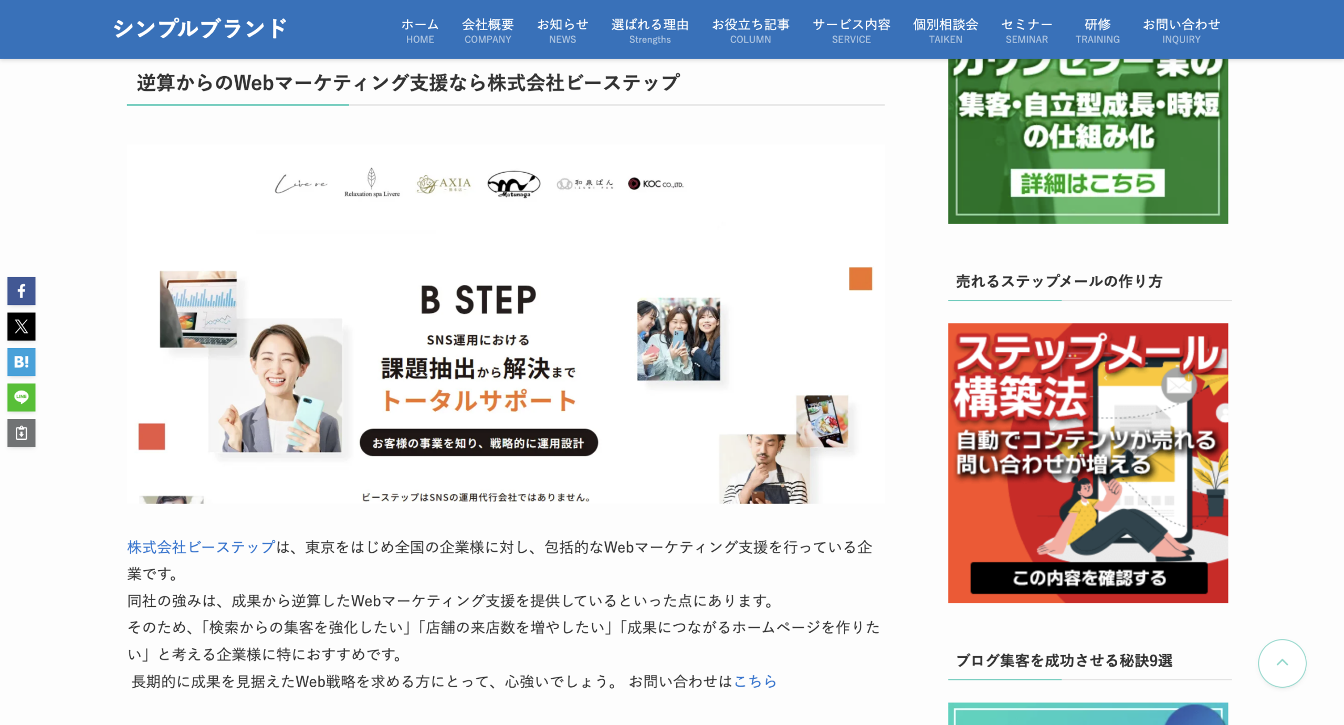1344x725 pixels.
Task: Copy page URL clipboard icon
Action: pos(22,433)
